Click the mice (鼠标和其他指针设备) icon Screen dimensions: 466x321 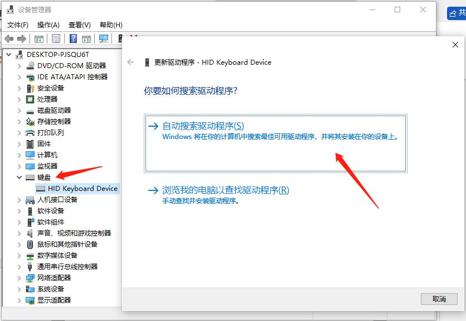30,245
